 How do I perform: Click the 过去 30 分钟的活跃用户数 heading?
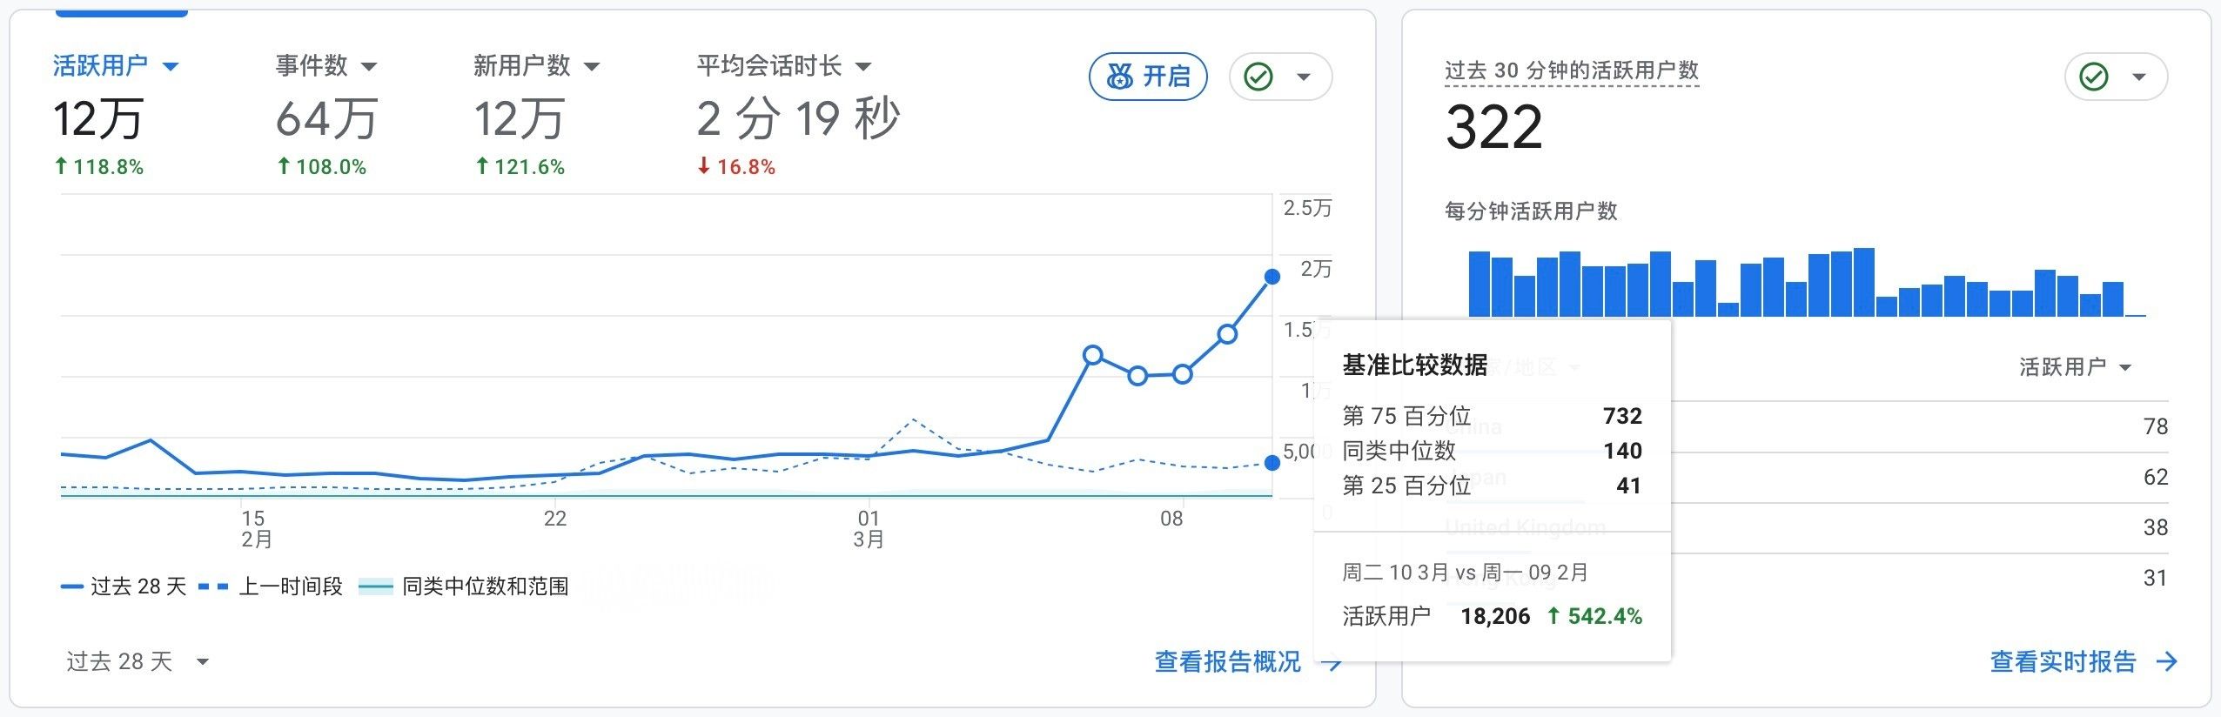1572,70
